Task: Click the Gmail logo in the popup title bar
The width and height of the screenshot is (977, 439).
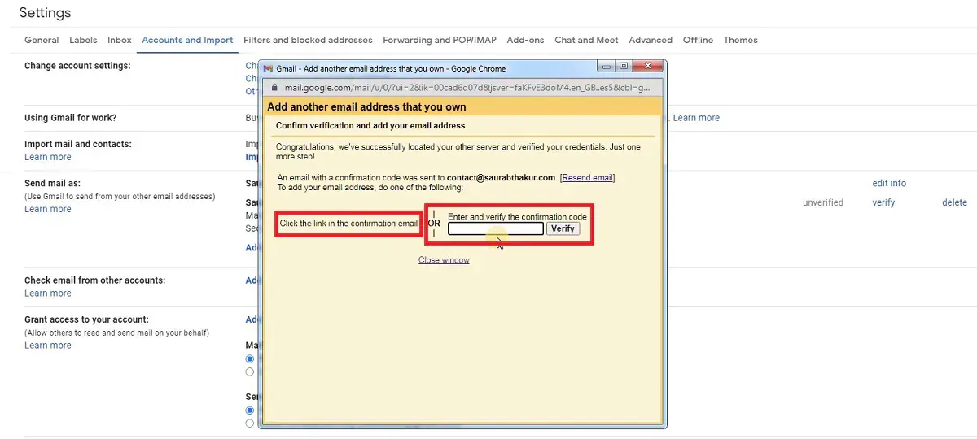Action: [269, 69]
